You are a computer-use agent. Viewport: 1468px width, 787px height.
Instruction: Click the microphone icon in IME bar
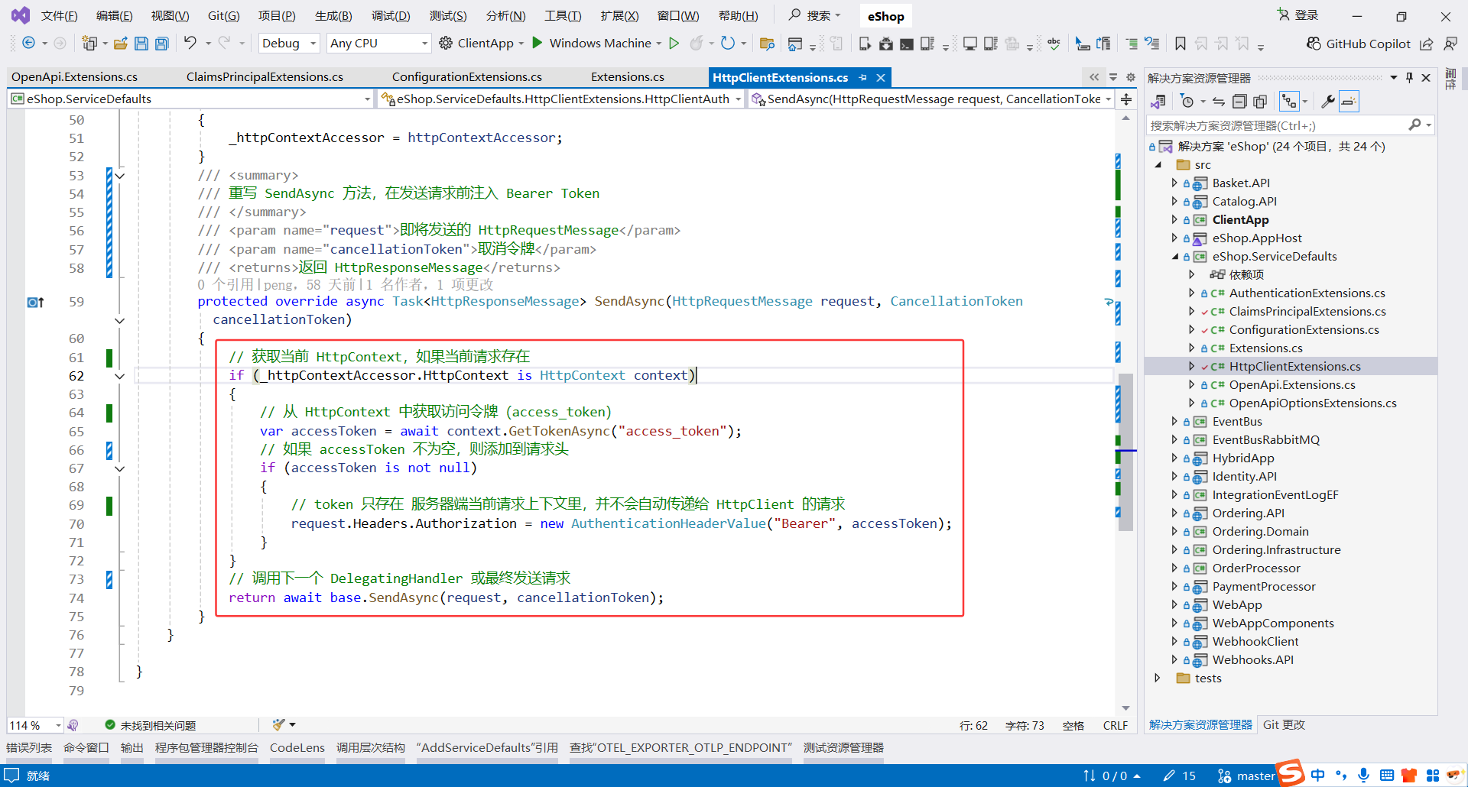pyautogui.click(x=1363, y=775)
